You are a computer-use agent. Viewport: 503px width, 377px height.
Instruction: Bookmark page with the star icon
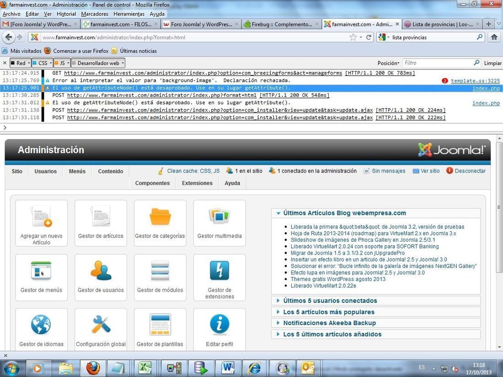(353, 37)
